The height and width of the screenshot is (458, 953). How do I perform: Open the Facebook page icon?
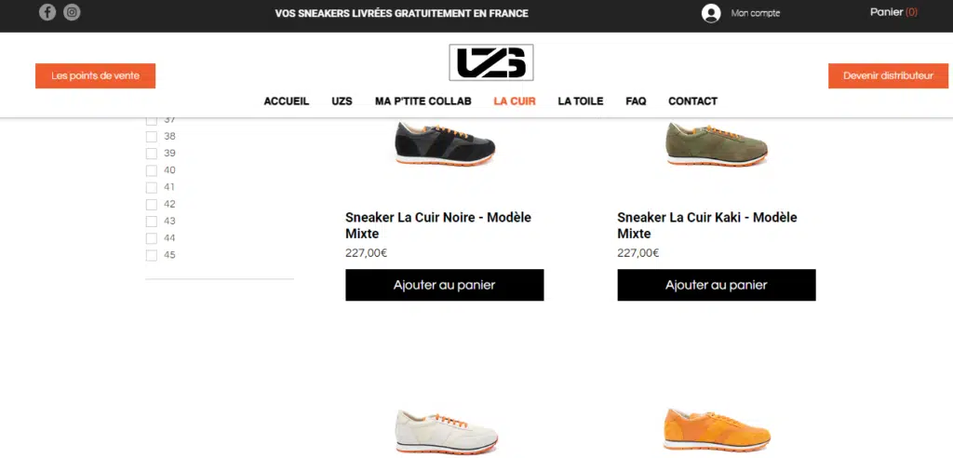[x=47, y=12]
